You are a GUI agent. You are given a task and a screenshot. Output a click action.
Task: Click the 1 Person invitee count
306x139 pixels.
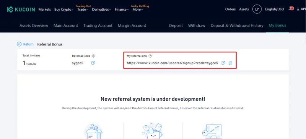29,63
